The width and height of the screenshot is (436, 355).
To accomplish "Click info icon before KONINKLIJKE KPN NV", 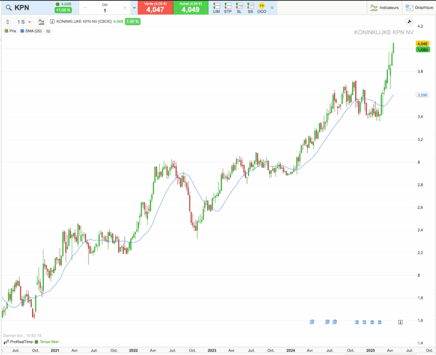I will (x=52, y=21).
